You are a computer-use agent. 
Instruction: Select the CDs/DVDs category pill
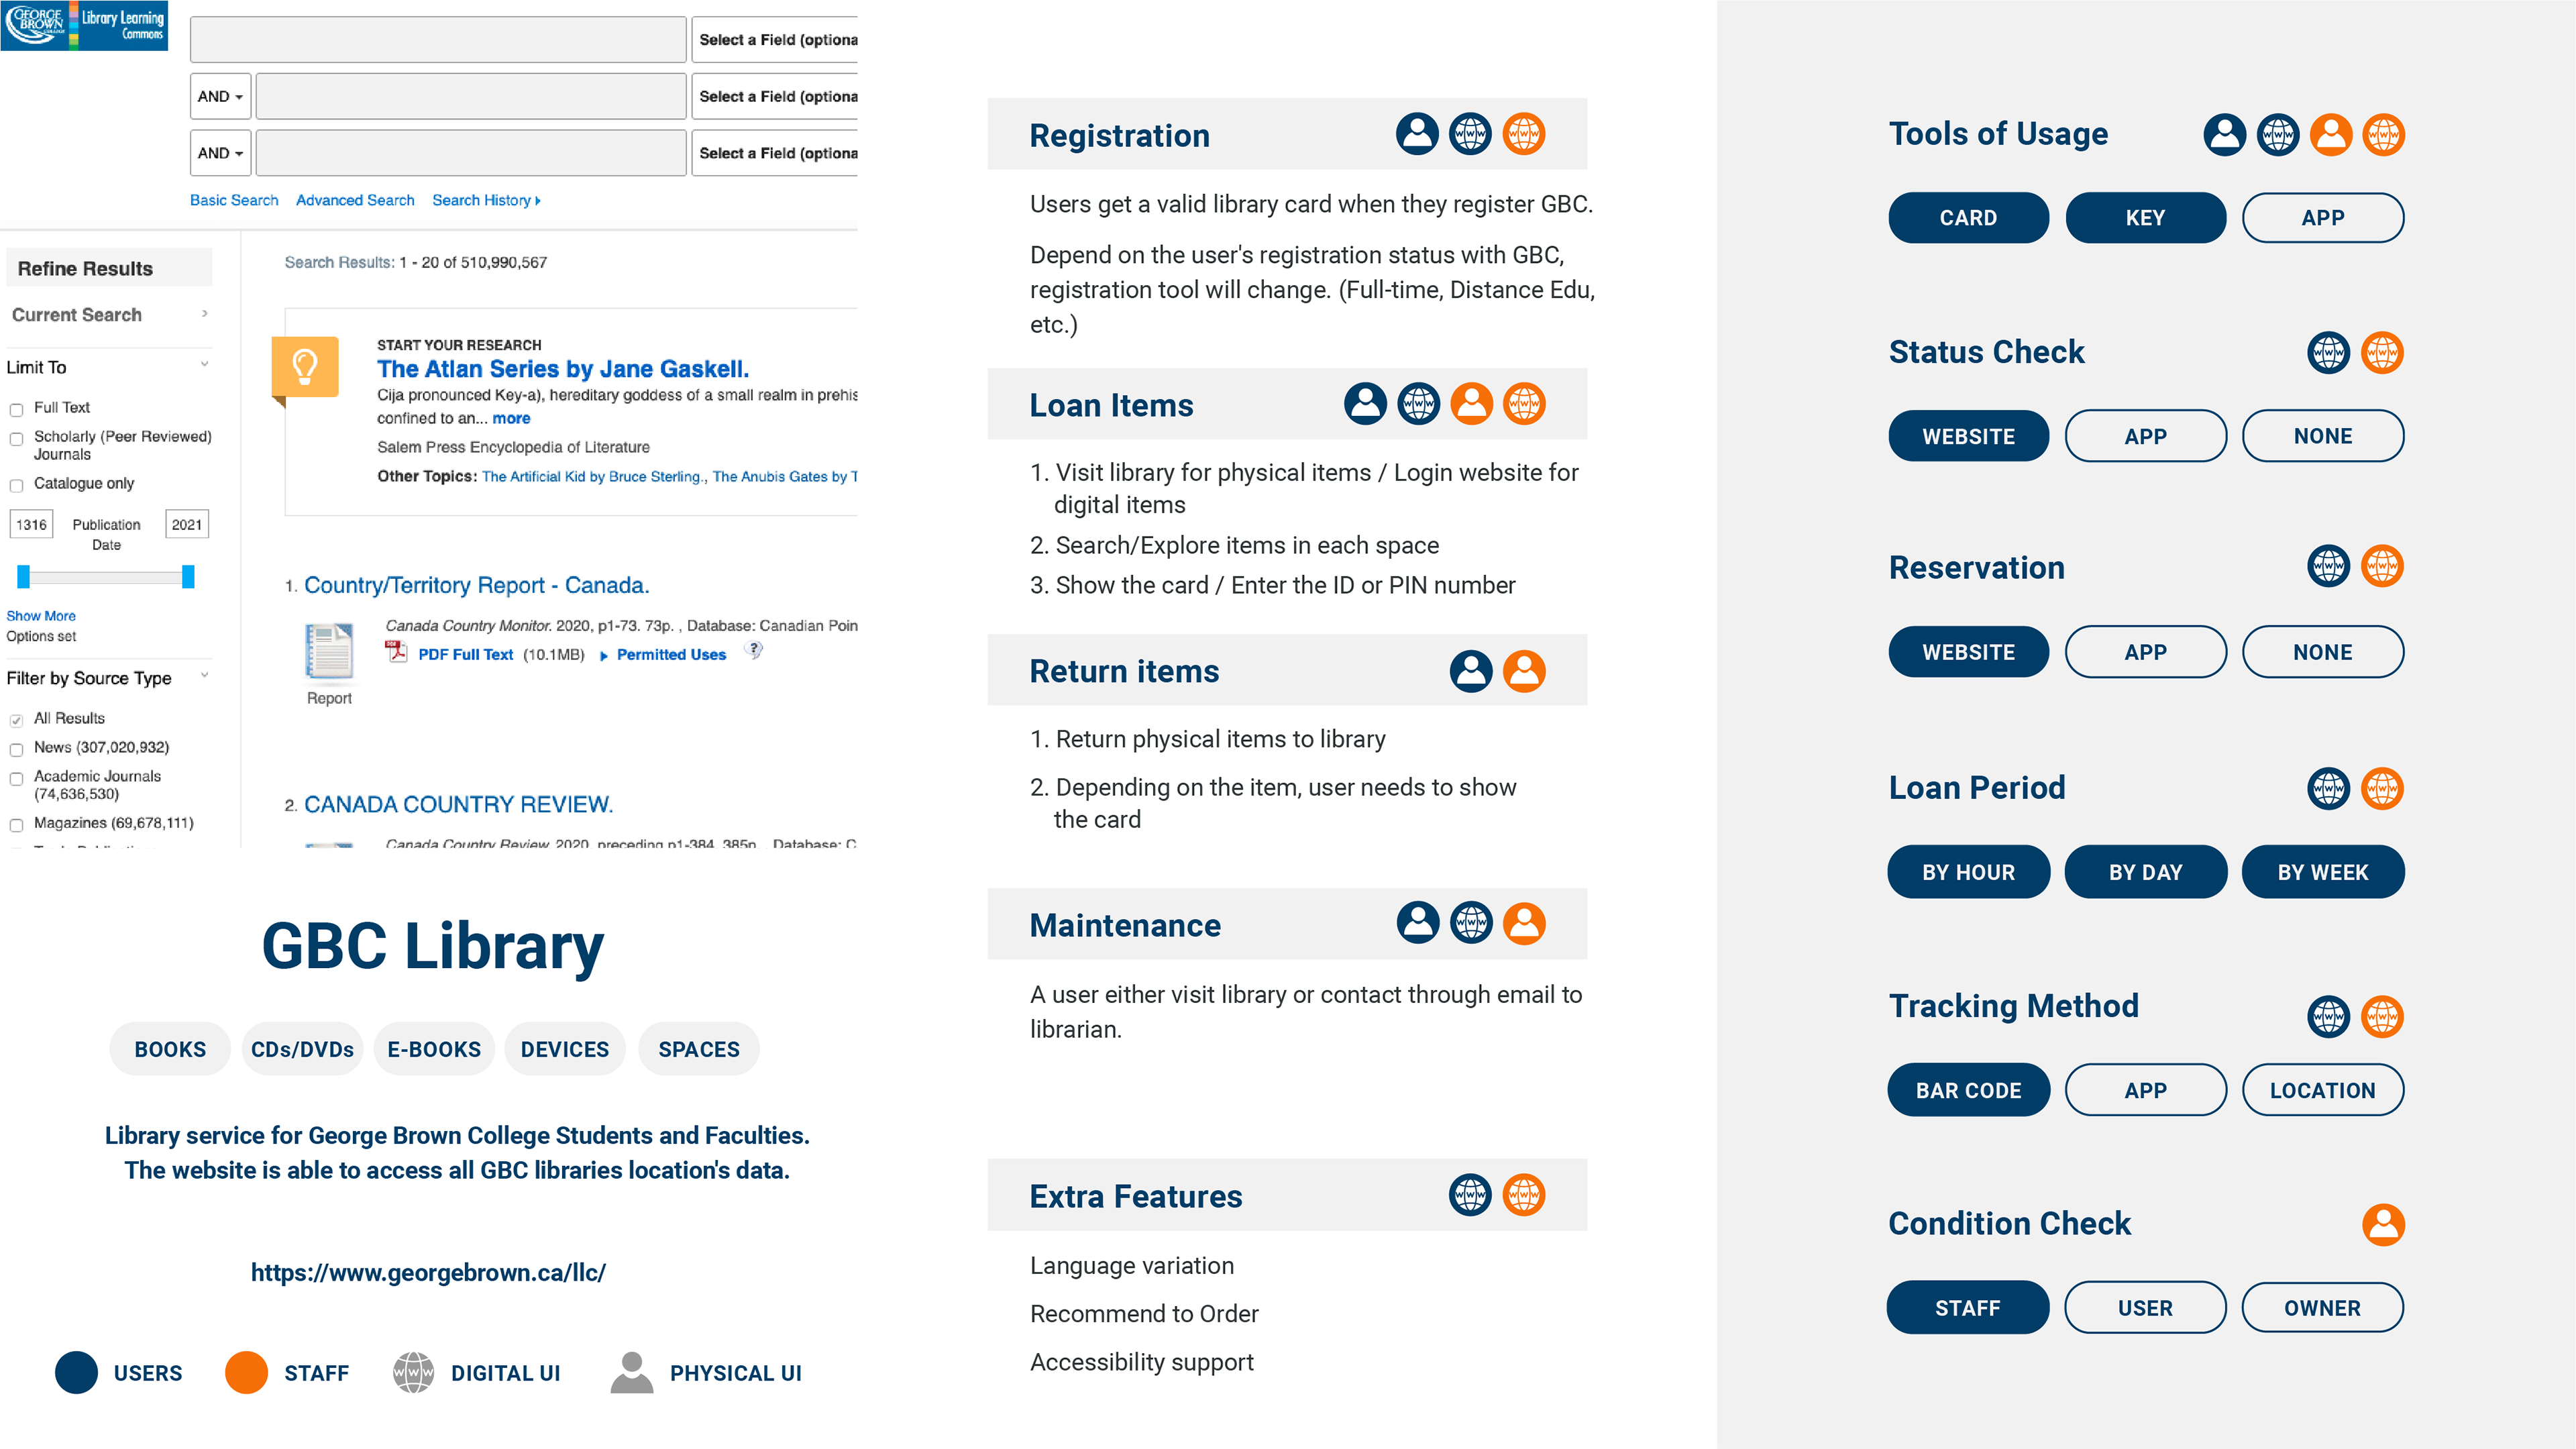pos(302,1049)
